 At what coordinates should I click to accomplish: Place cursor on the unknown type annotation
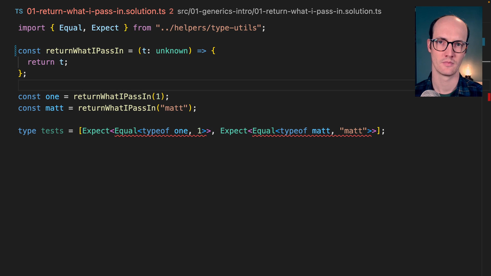[x=172, y=51]
